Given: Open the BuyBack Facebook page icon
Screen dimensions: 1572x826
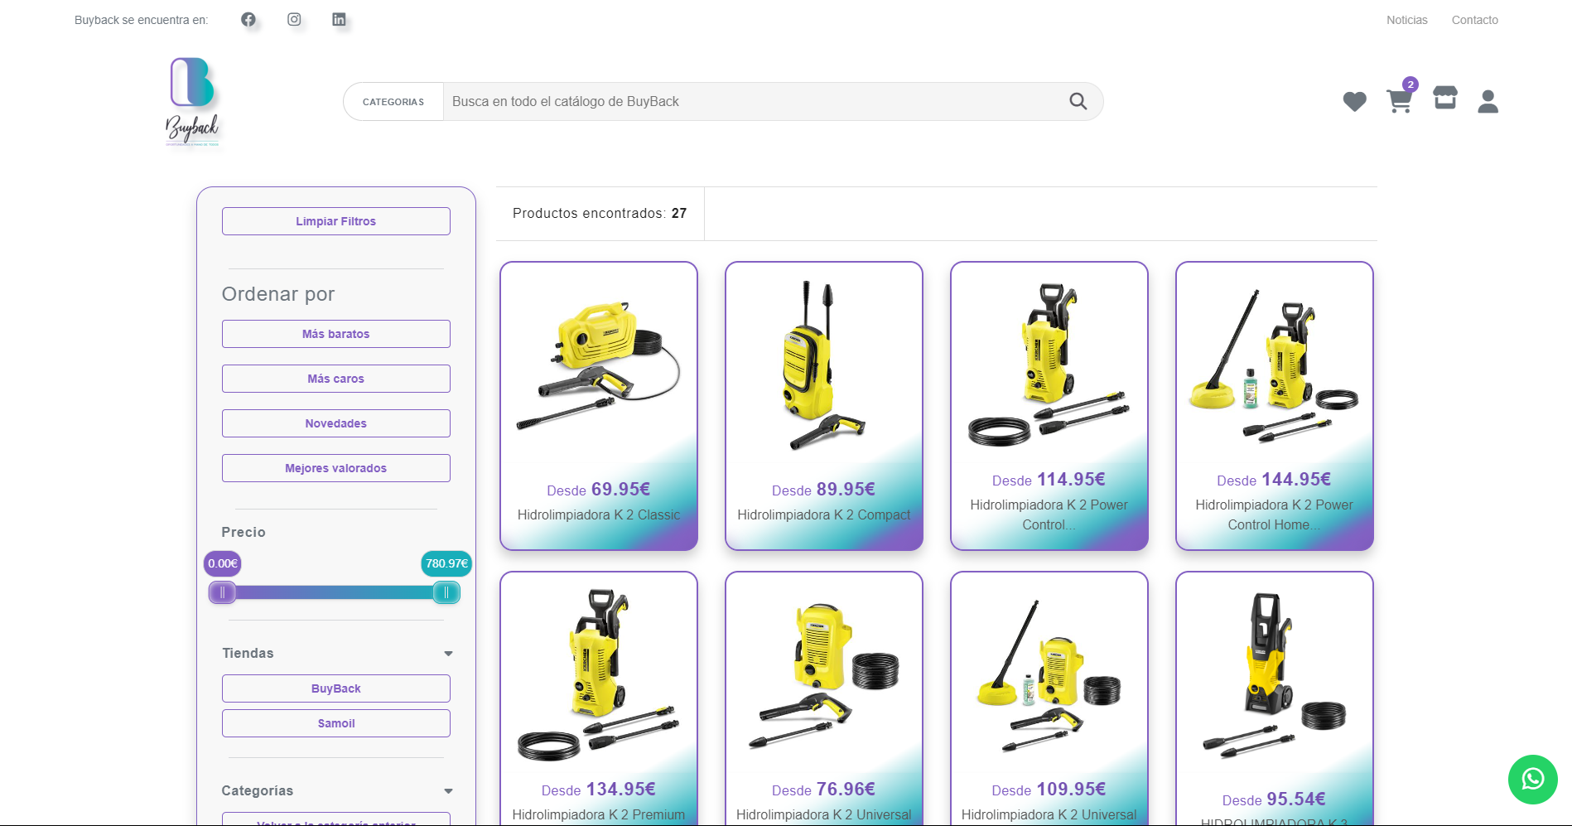Looking at the screenshot, I should (248, 19).
